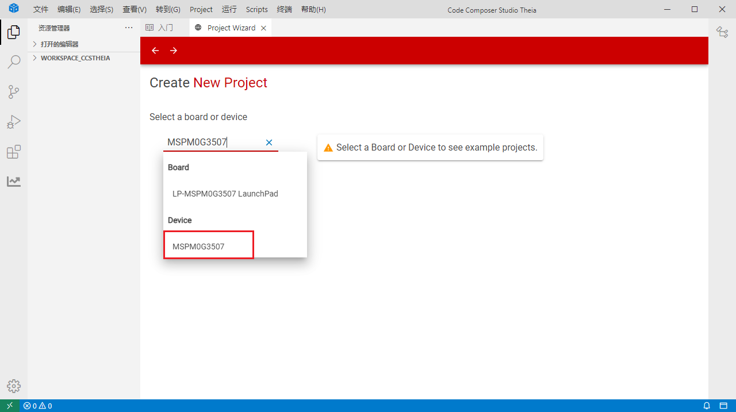Expand the 打开的编辑器 section
This screenshot has height=412, width=736.
coord(59,44)
